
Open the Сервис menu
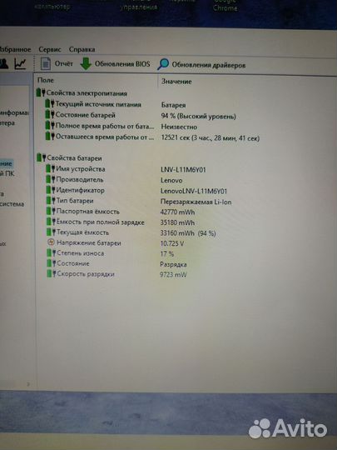point(50,50)
